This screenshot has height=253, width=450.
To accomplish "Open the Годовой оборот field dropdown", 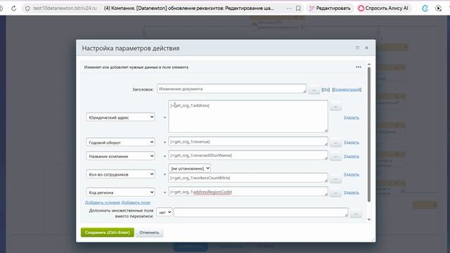I will [120, 142].
